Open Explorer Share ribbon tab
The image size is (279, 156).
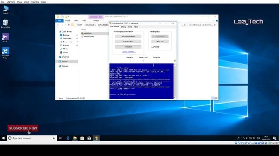coord(76,21)
